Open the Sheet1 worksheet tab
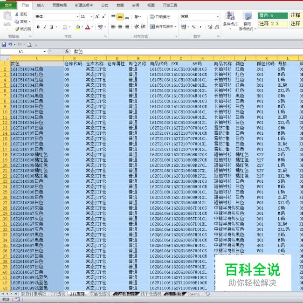This screenshot has height=303, width=303. pos(193,294)
